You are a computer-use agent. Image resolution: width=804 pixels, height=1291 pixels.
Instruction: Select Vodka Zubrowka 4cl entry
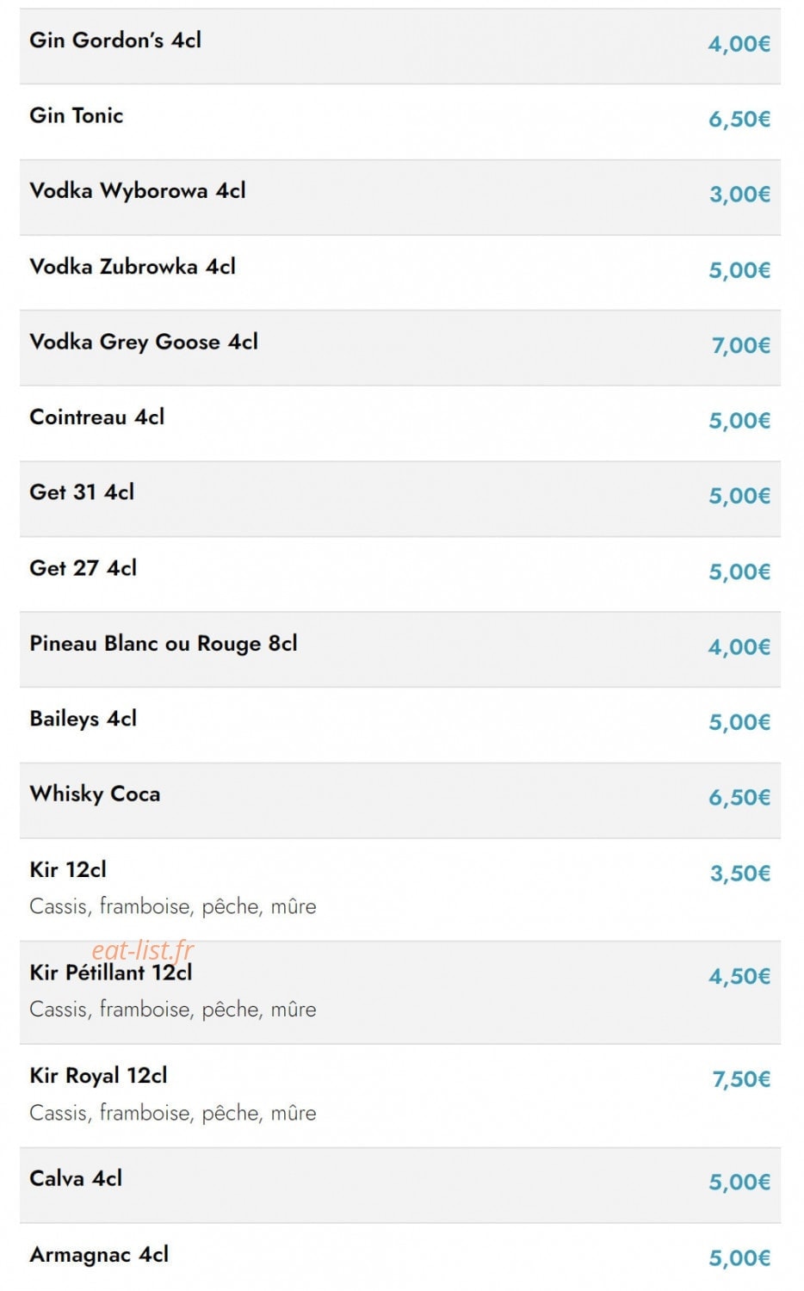click(x=400, y=273)
